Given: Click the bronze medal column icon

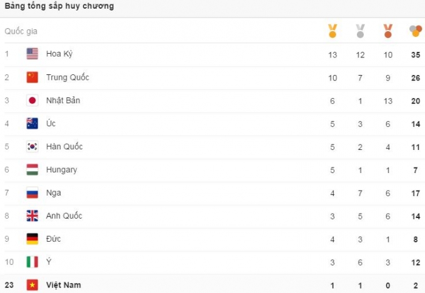Looking at the screenshot, I should click(x=387, y=31).
